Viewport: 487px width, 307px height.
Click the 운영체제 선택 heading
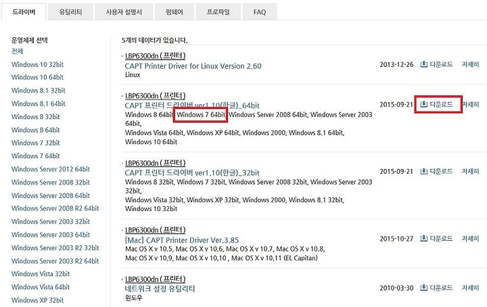point(30,40)
